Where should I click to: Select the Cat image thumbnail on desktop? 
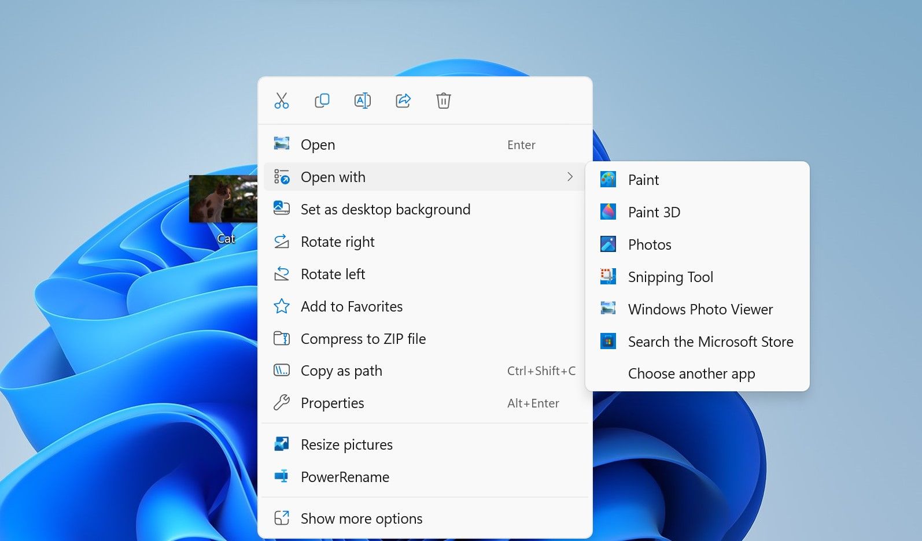pyautogui.click(x=223, y=199)
